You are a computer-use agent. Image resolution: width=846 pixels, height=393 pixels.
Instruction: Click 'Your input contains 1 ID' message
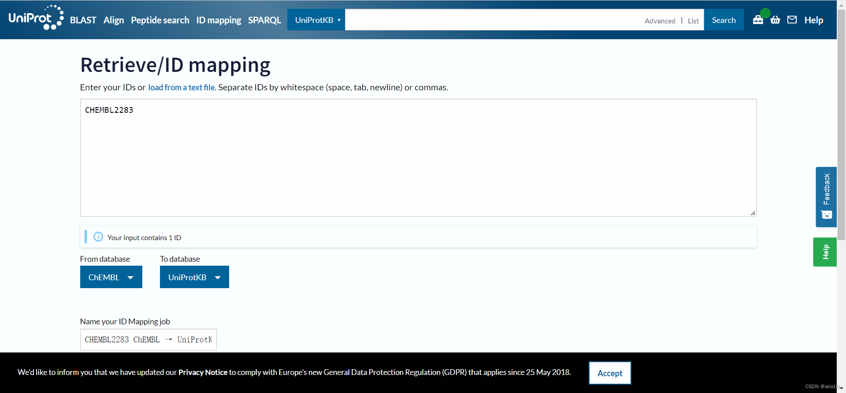(x=144, y=237)
